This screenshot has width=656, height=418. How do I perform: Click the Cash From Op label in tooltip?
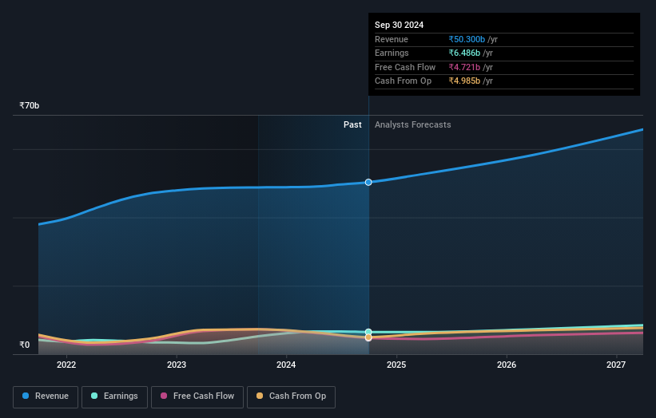(403, 81)
